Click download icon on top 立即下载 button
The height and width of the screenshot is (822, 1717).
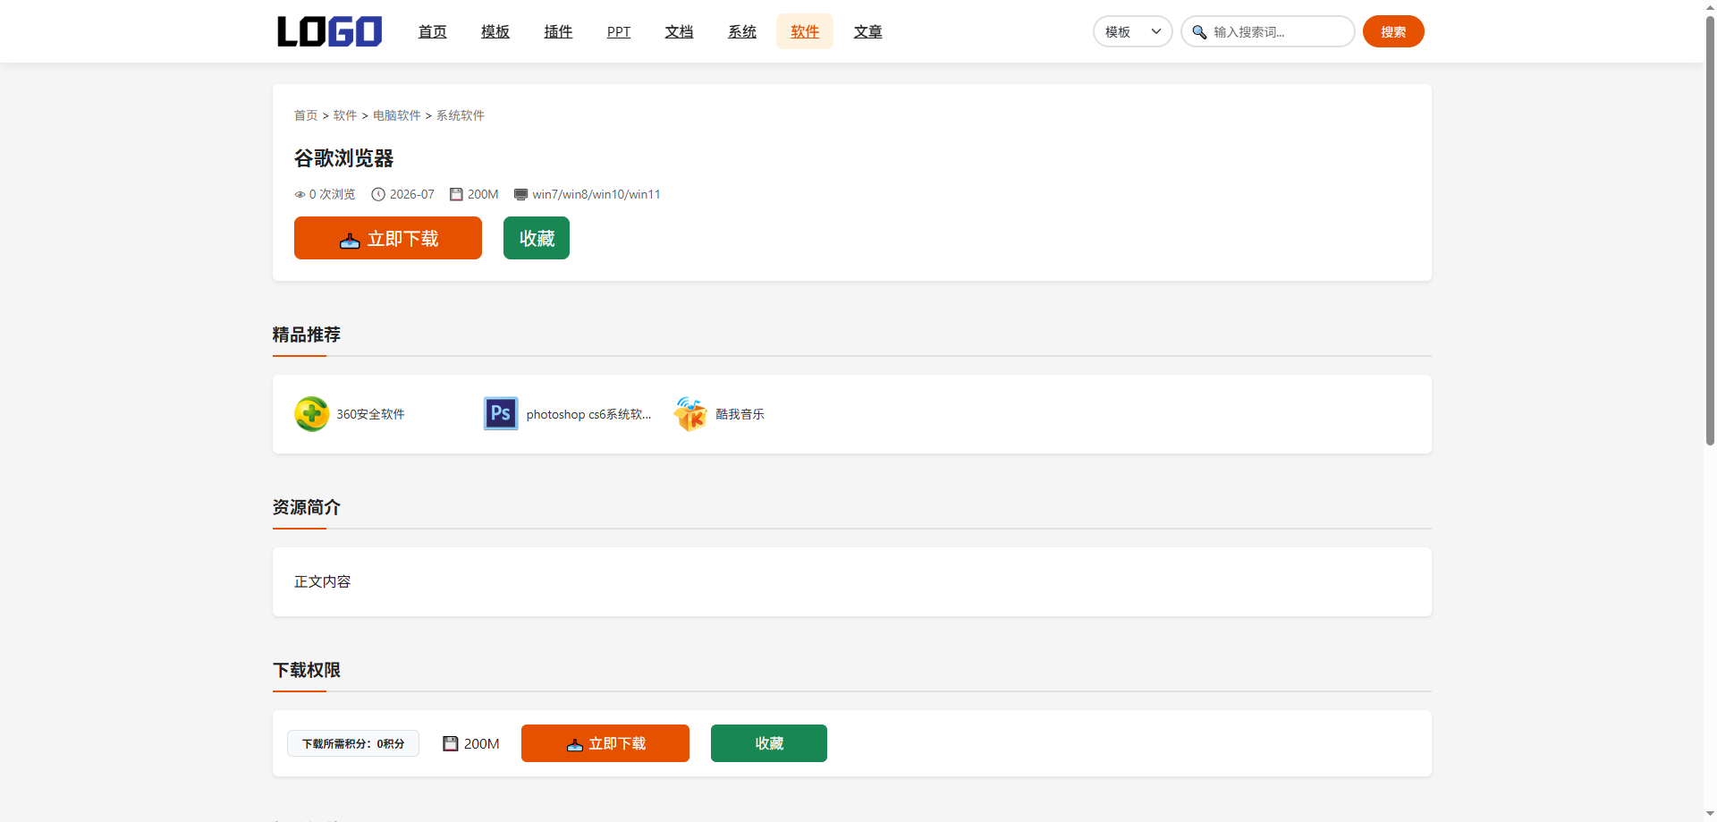tap(350, 240)
